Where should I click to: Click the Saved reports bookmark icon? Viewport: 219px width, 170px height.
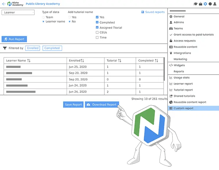tap(142, 12)
